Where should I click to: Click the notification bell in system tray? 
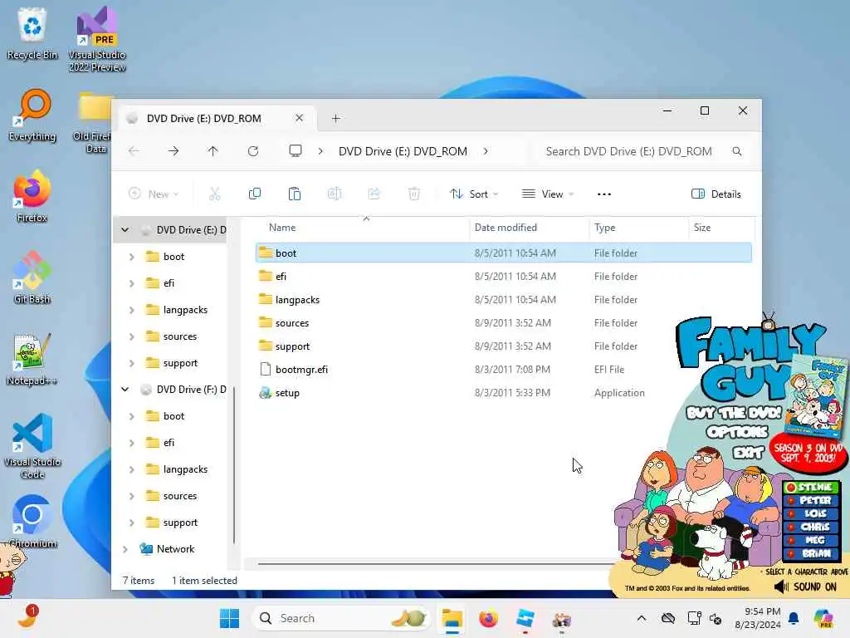(x=794, y=618)
